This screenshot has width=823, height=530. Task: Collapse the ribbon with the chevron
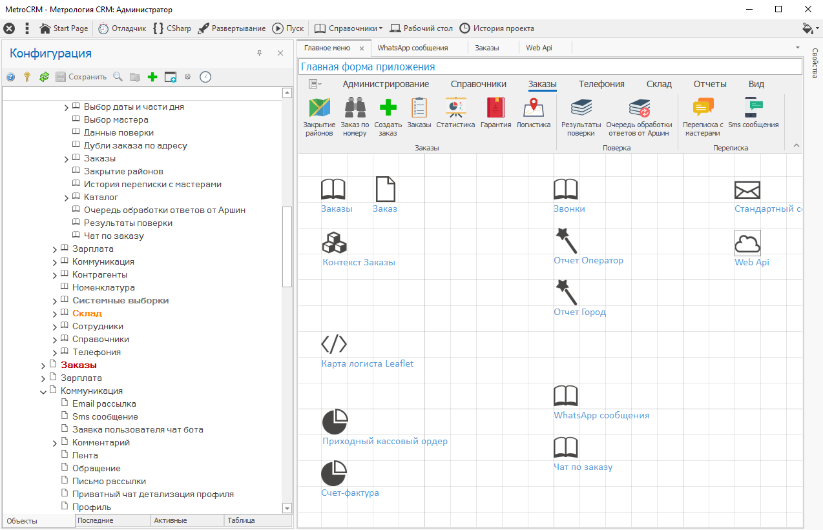(796, 145)
